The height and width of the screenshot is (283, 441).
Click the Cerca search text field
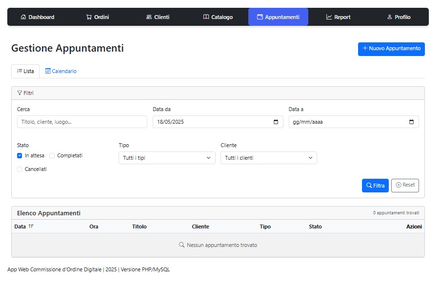pos(82,122)
